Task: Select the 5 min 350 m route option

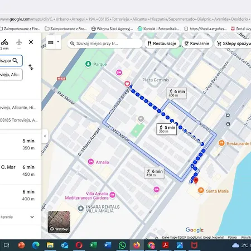Action: 21,144
